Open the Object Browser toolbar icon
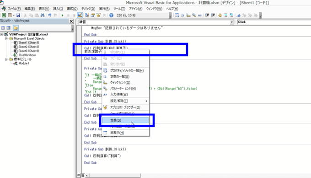 (98, 15)
